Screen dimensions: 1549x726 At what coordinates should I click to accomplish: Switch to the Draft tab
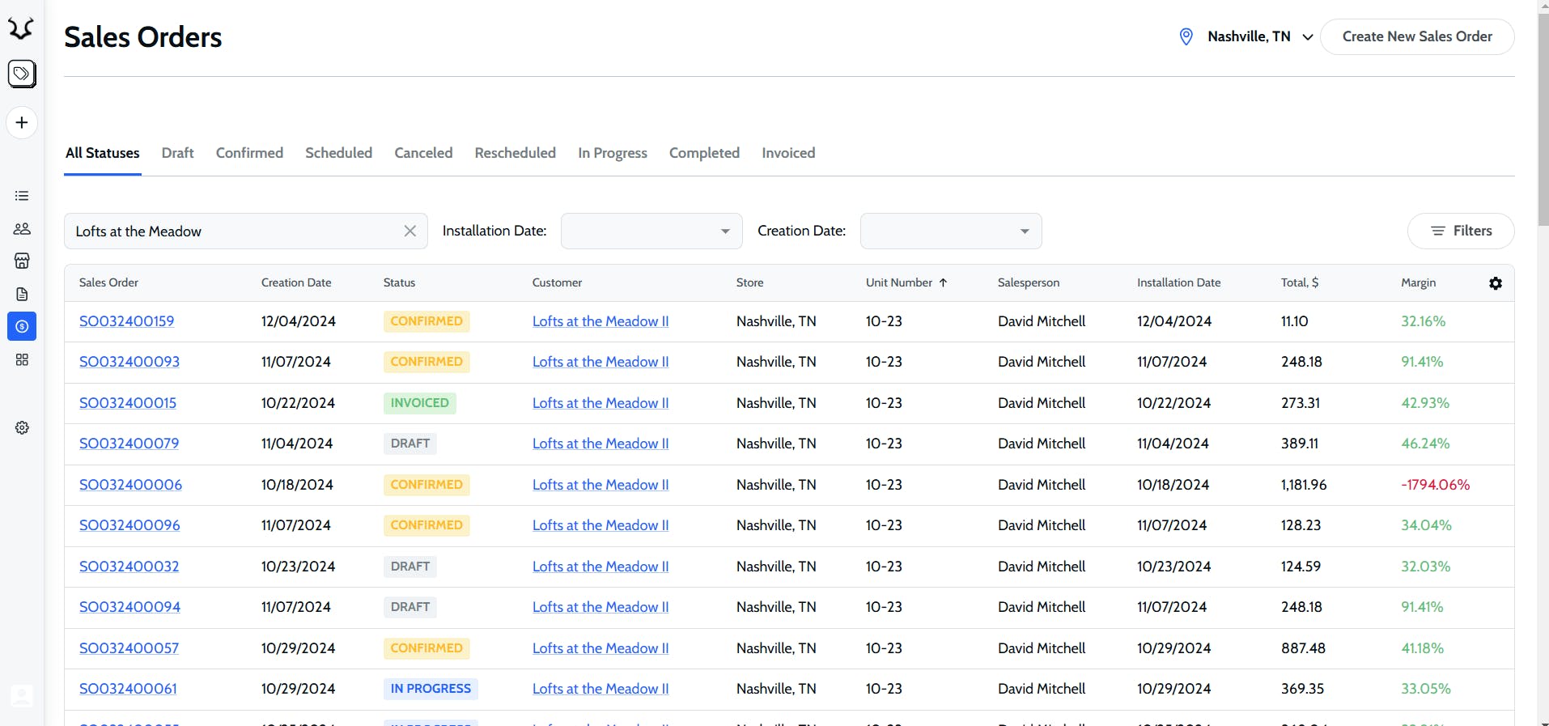178,153
